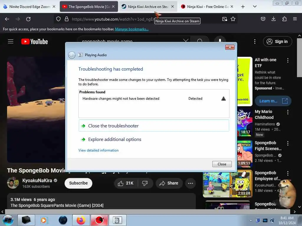Select Hardware changes might not have been detected
The height and width of the screenshot is (226, 302).
pyautogui.click(x=121, y=99)
